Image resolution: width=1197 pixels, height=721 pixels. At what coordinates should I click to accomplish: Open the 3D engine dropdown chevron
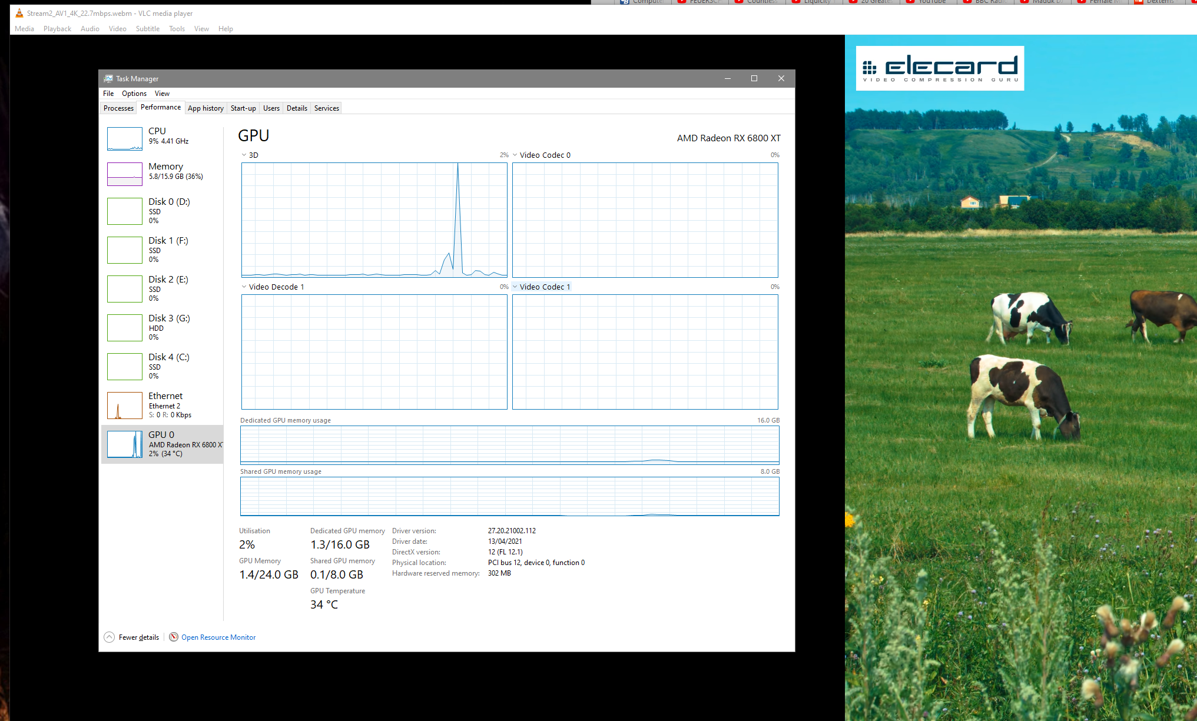244,155
